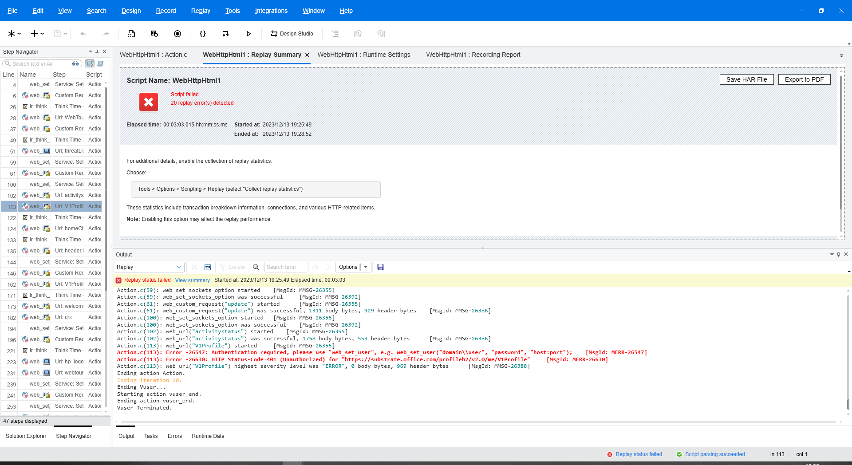
Task: Open Design Studio from the toolbar
Action: (x=292, y=34)
